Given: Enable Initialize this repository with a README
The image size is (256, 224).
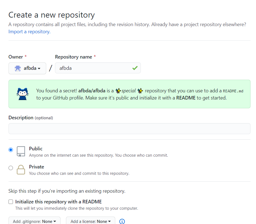Looking at the screenshot, I should 11,202.
